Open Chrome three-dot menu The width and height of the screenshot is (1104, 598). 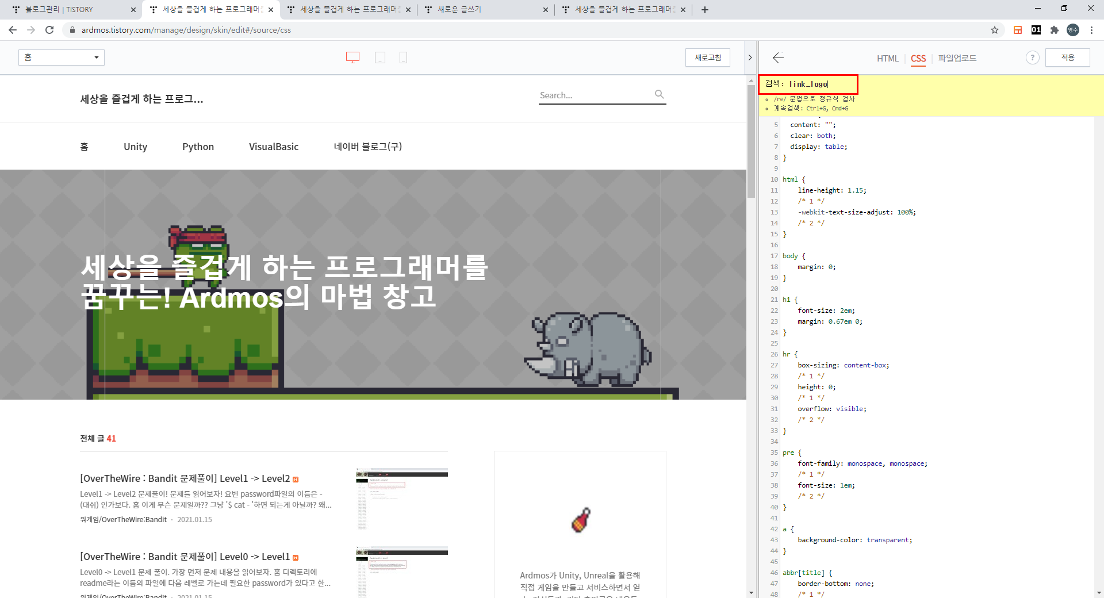(1091, 30)
